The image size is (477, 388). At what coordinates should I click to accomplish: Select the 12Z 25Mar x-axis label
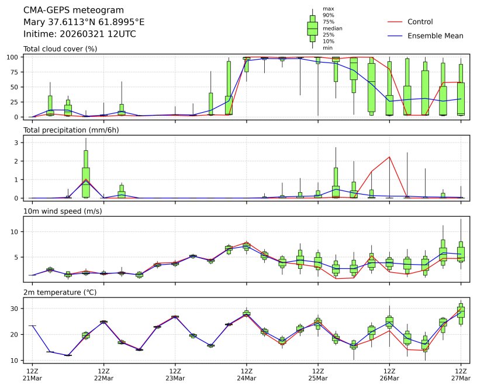coord(318,375)
